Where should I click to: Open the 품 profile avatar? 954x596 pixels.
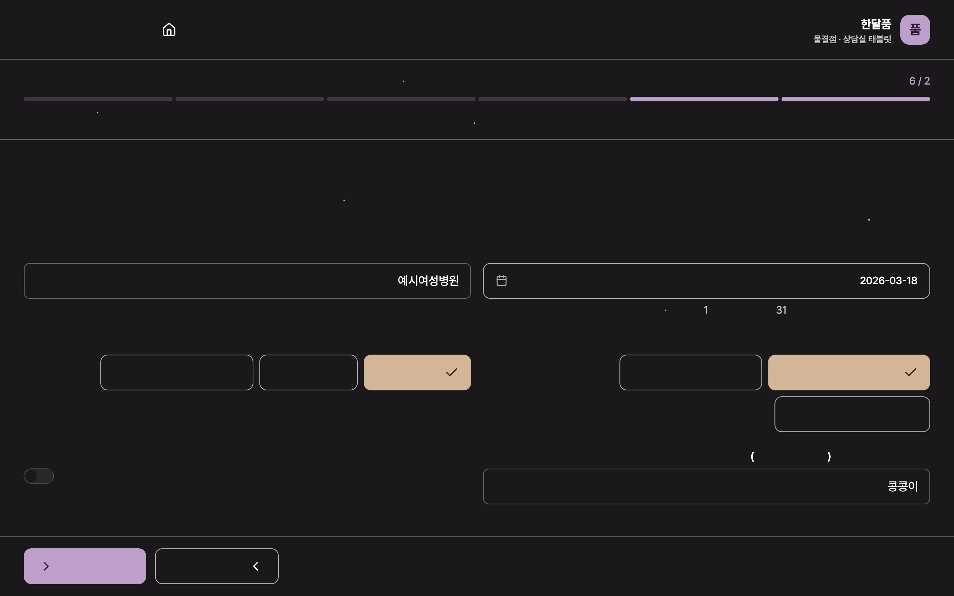(915, 30)
